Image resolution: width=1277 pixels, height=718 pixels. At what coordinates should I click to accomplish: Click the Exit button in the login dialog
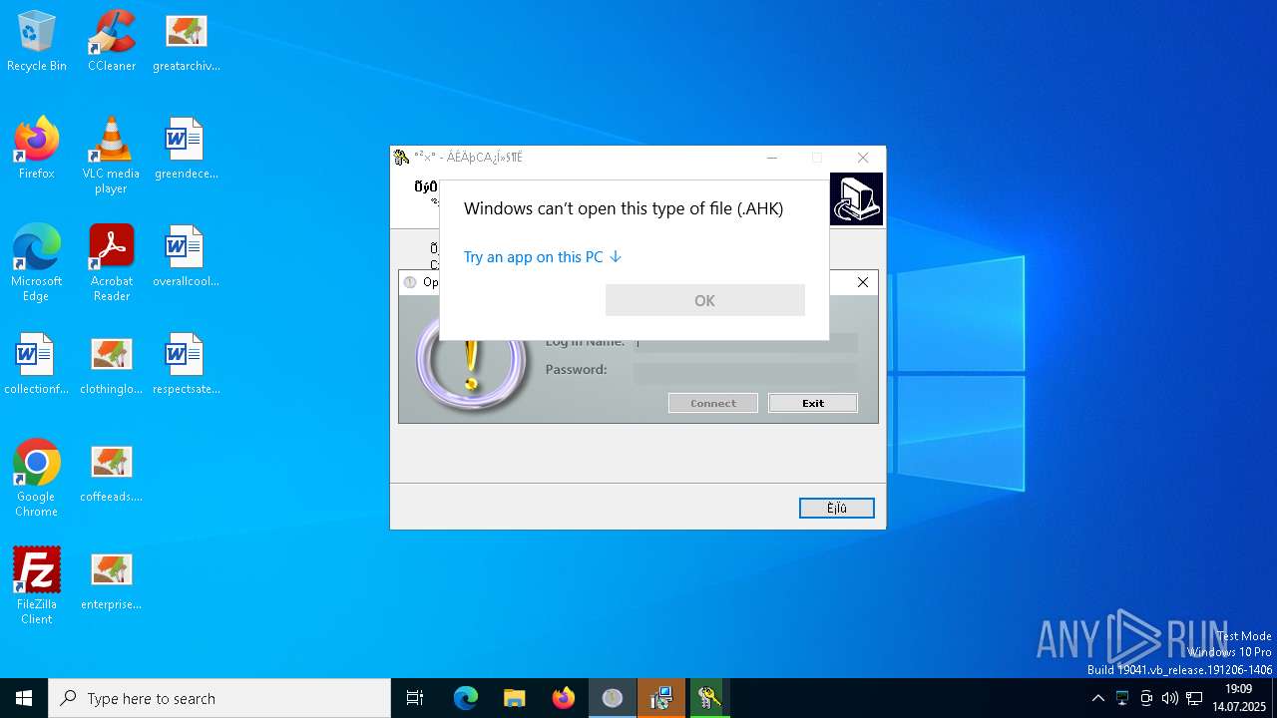coord(813,403)
